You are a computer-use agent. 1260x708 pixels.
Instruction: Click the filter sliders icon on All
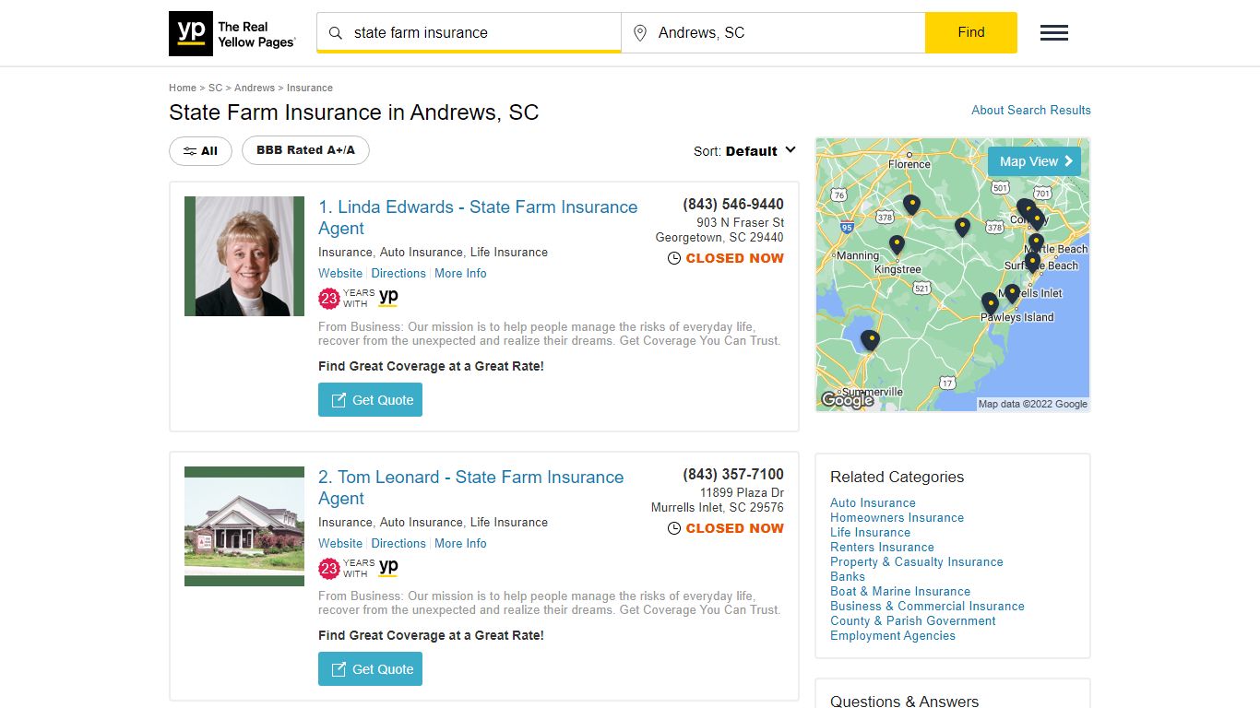click(x=189, y=151)
